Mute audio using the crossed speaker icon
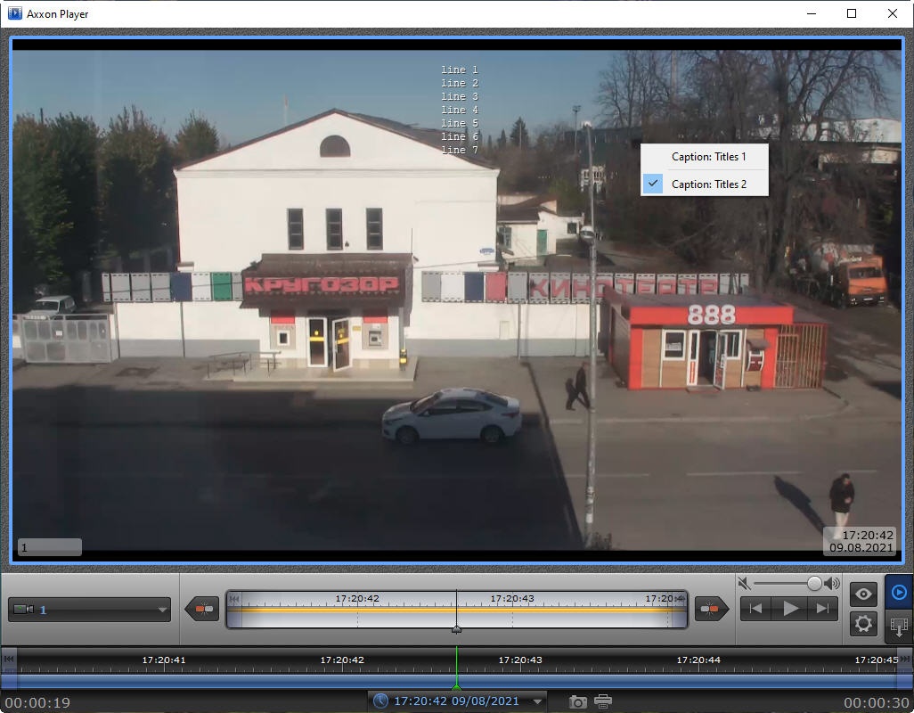 tap(744, 584)
